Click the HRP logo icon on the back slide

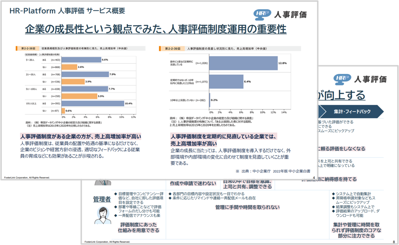342,79
